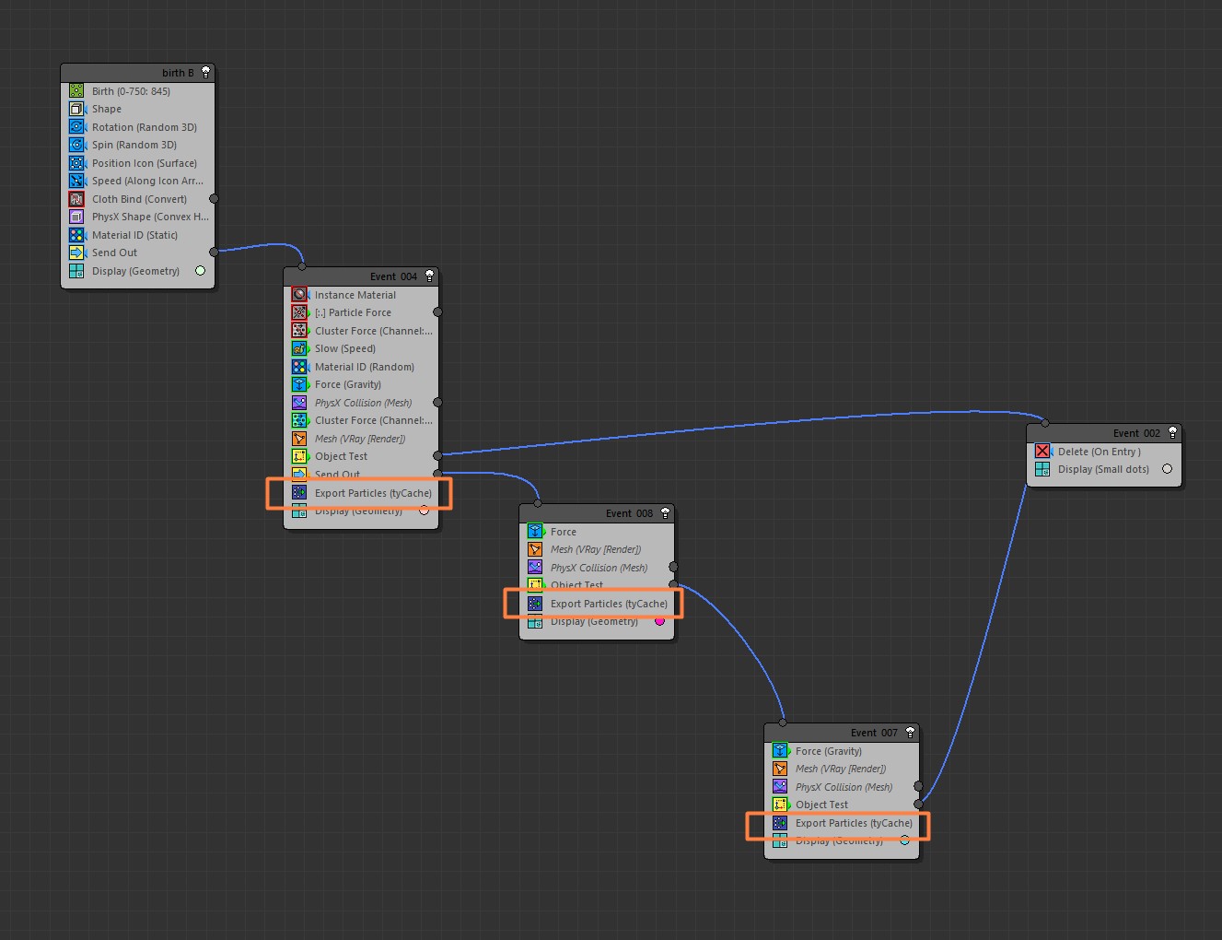Screen dimensions: 1222x940
Task: Select the Material ID (Static) icon
Action: click(76, 235)
